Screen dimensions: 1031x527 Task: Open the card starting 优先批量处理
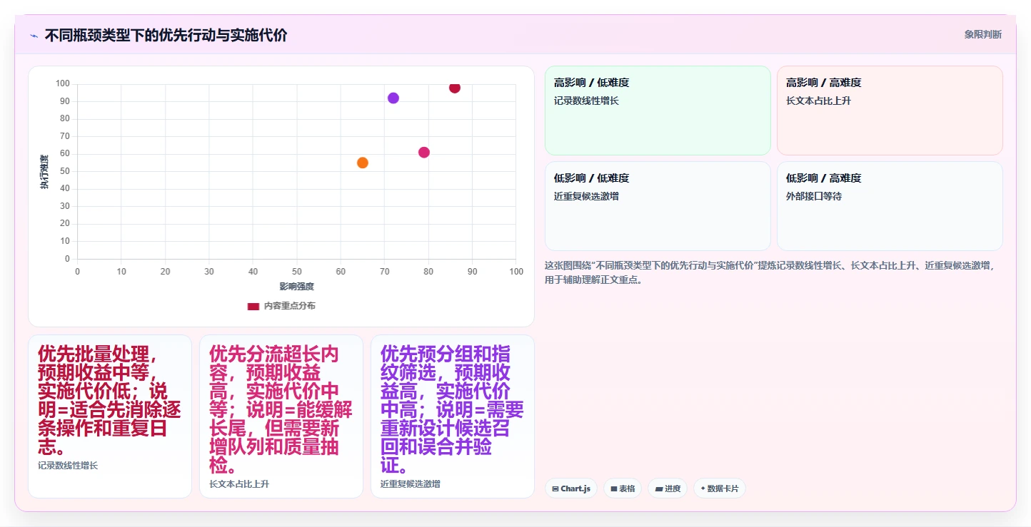pos(110,416)
